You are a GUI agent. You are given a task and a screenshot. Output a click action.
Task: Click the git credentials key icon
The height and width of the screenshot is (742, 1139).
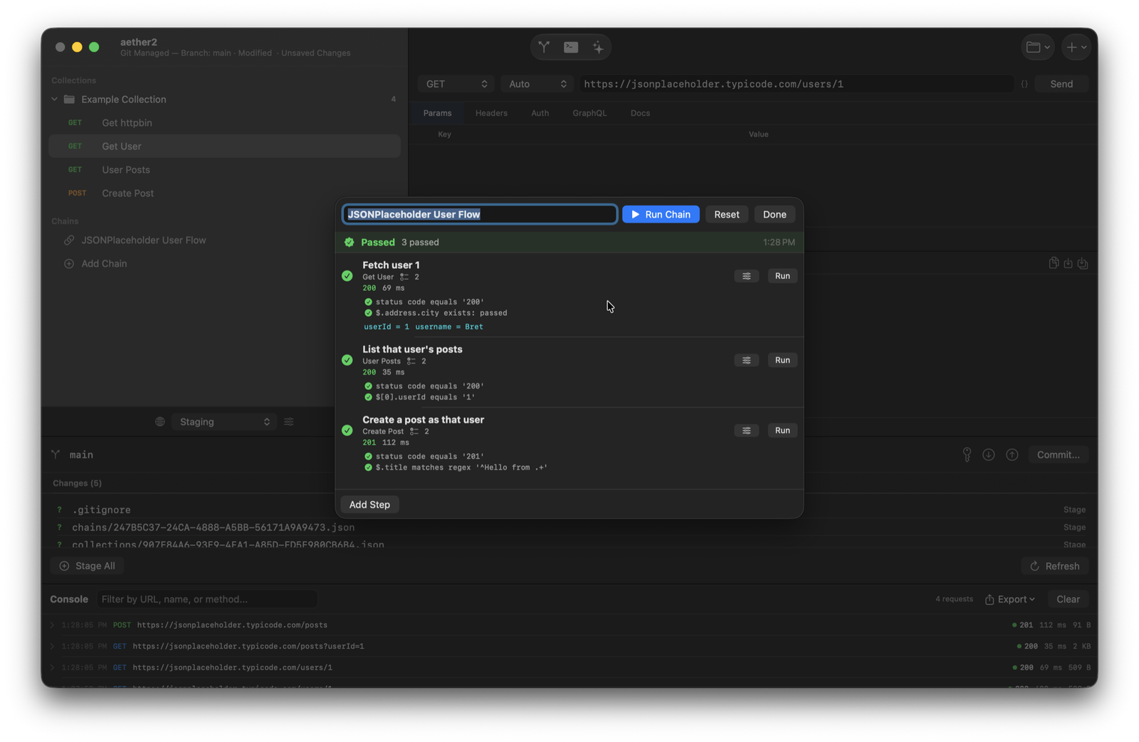pyautogui.click(x=967, y=455)
